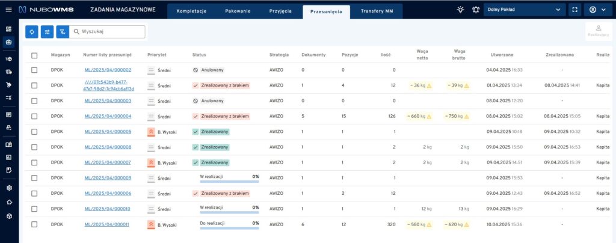The height and width of the screenshot is (243, 616).
Task: Toggle fullscreen mode icon
Action: (x=574, y=10)
